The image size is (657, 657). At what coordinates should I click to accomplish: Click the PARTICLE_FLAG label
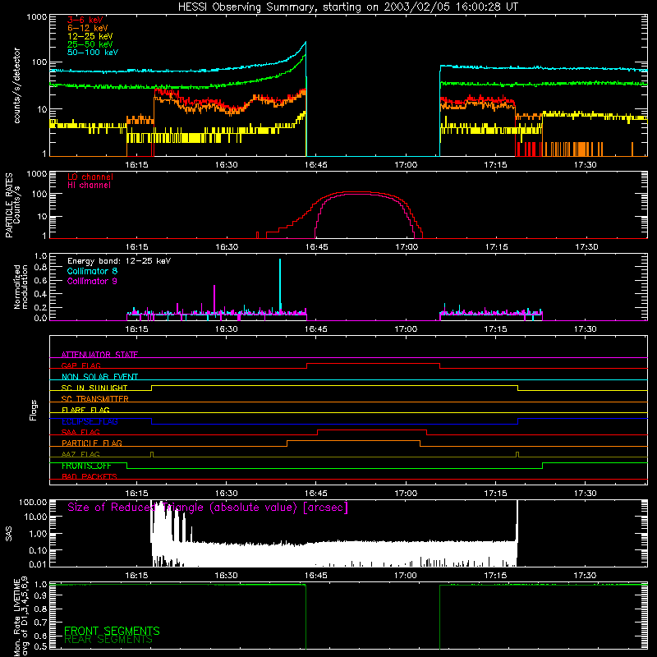click(x=92, y=443)
